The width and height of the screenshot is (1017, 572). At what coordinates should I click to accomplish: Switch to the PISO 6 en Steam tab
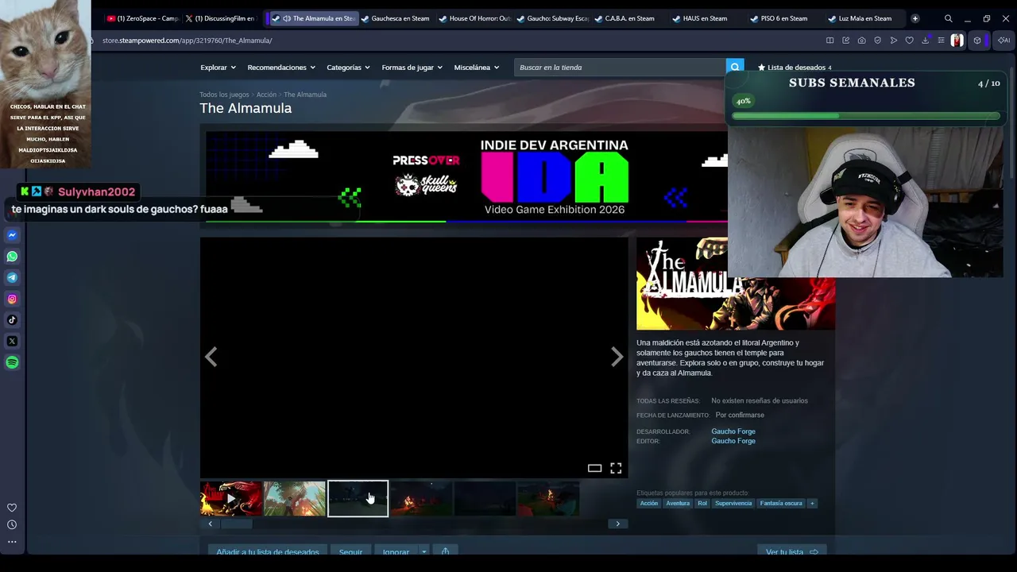pos(784,18)
